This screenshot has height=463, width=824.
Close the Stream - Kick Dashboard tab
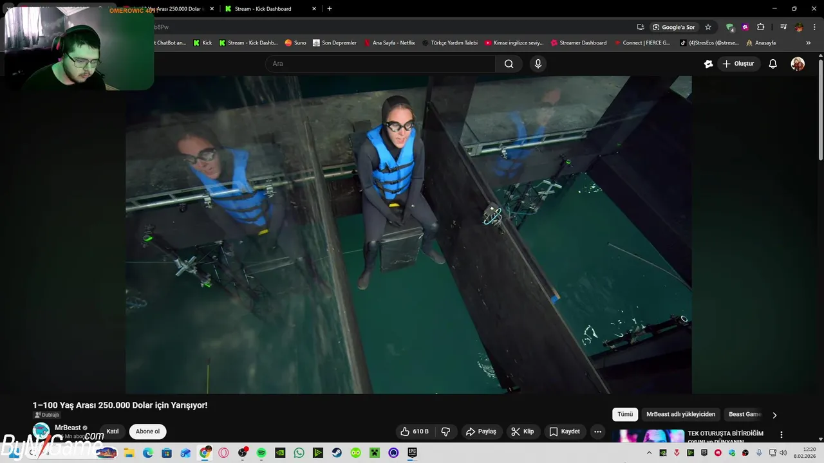tap(314, 9)
